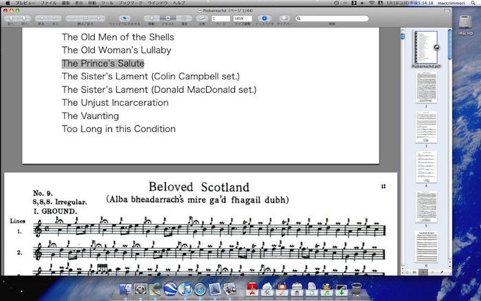Image resolution: width=481 pixels, height=301 pixels.
Task: Toggle the sidebar drawer button
Action: pos(284,18)
